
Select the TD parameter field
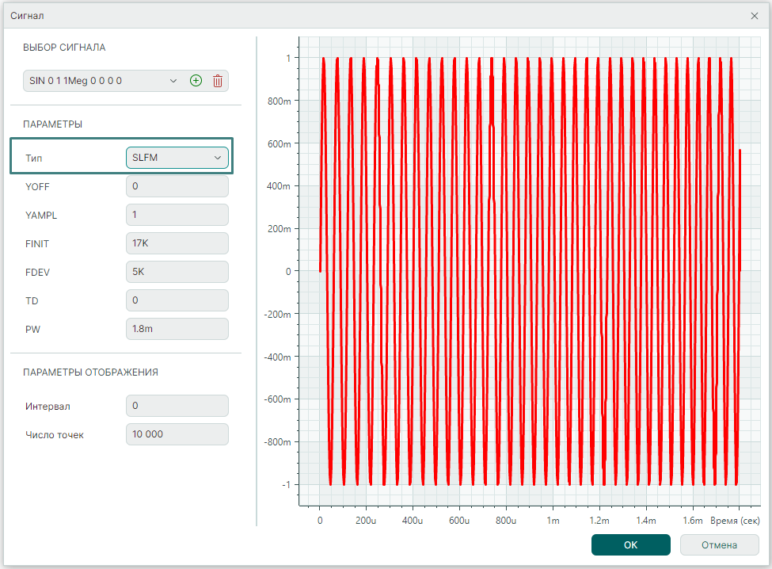coord(177,300)
